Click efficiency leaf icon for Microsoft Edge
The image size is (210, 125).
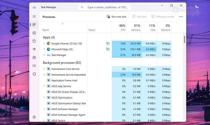point(108,49)
